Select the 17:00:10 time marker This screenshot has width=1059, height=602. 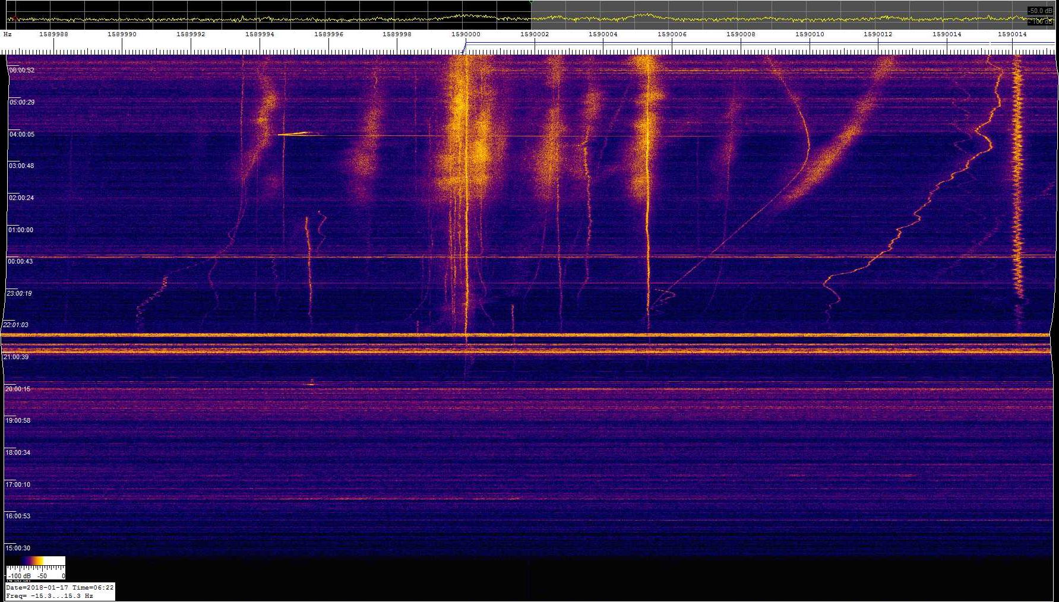pyautogui.click(x=17, y=484)
